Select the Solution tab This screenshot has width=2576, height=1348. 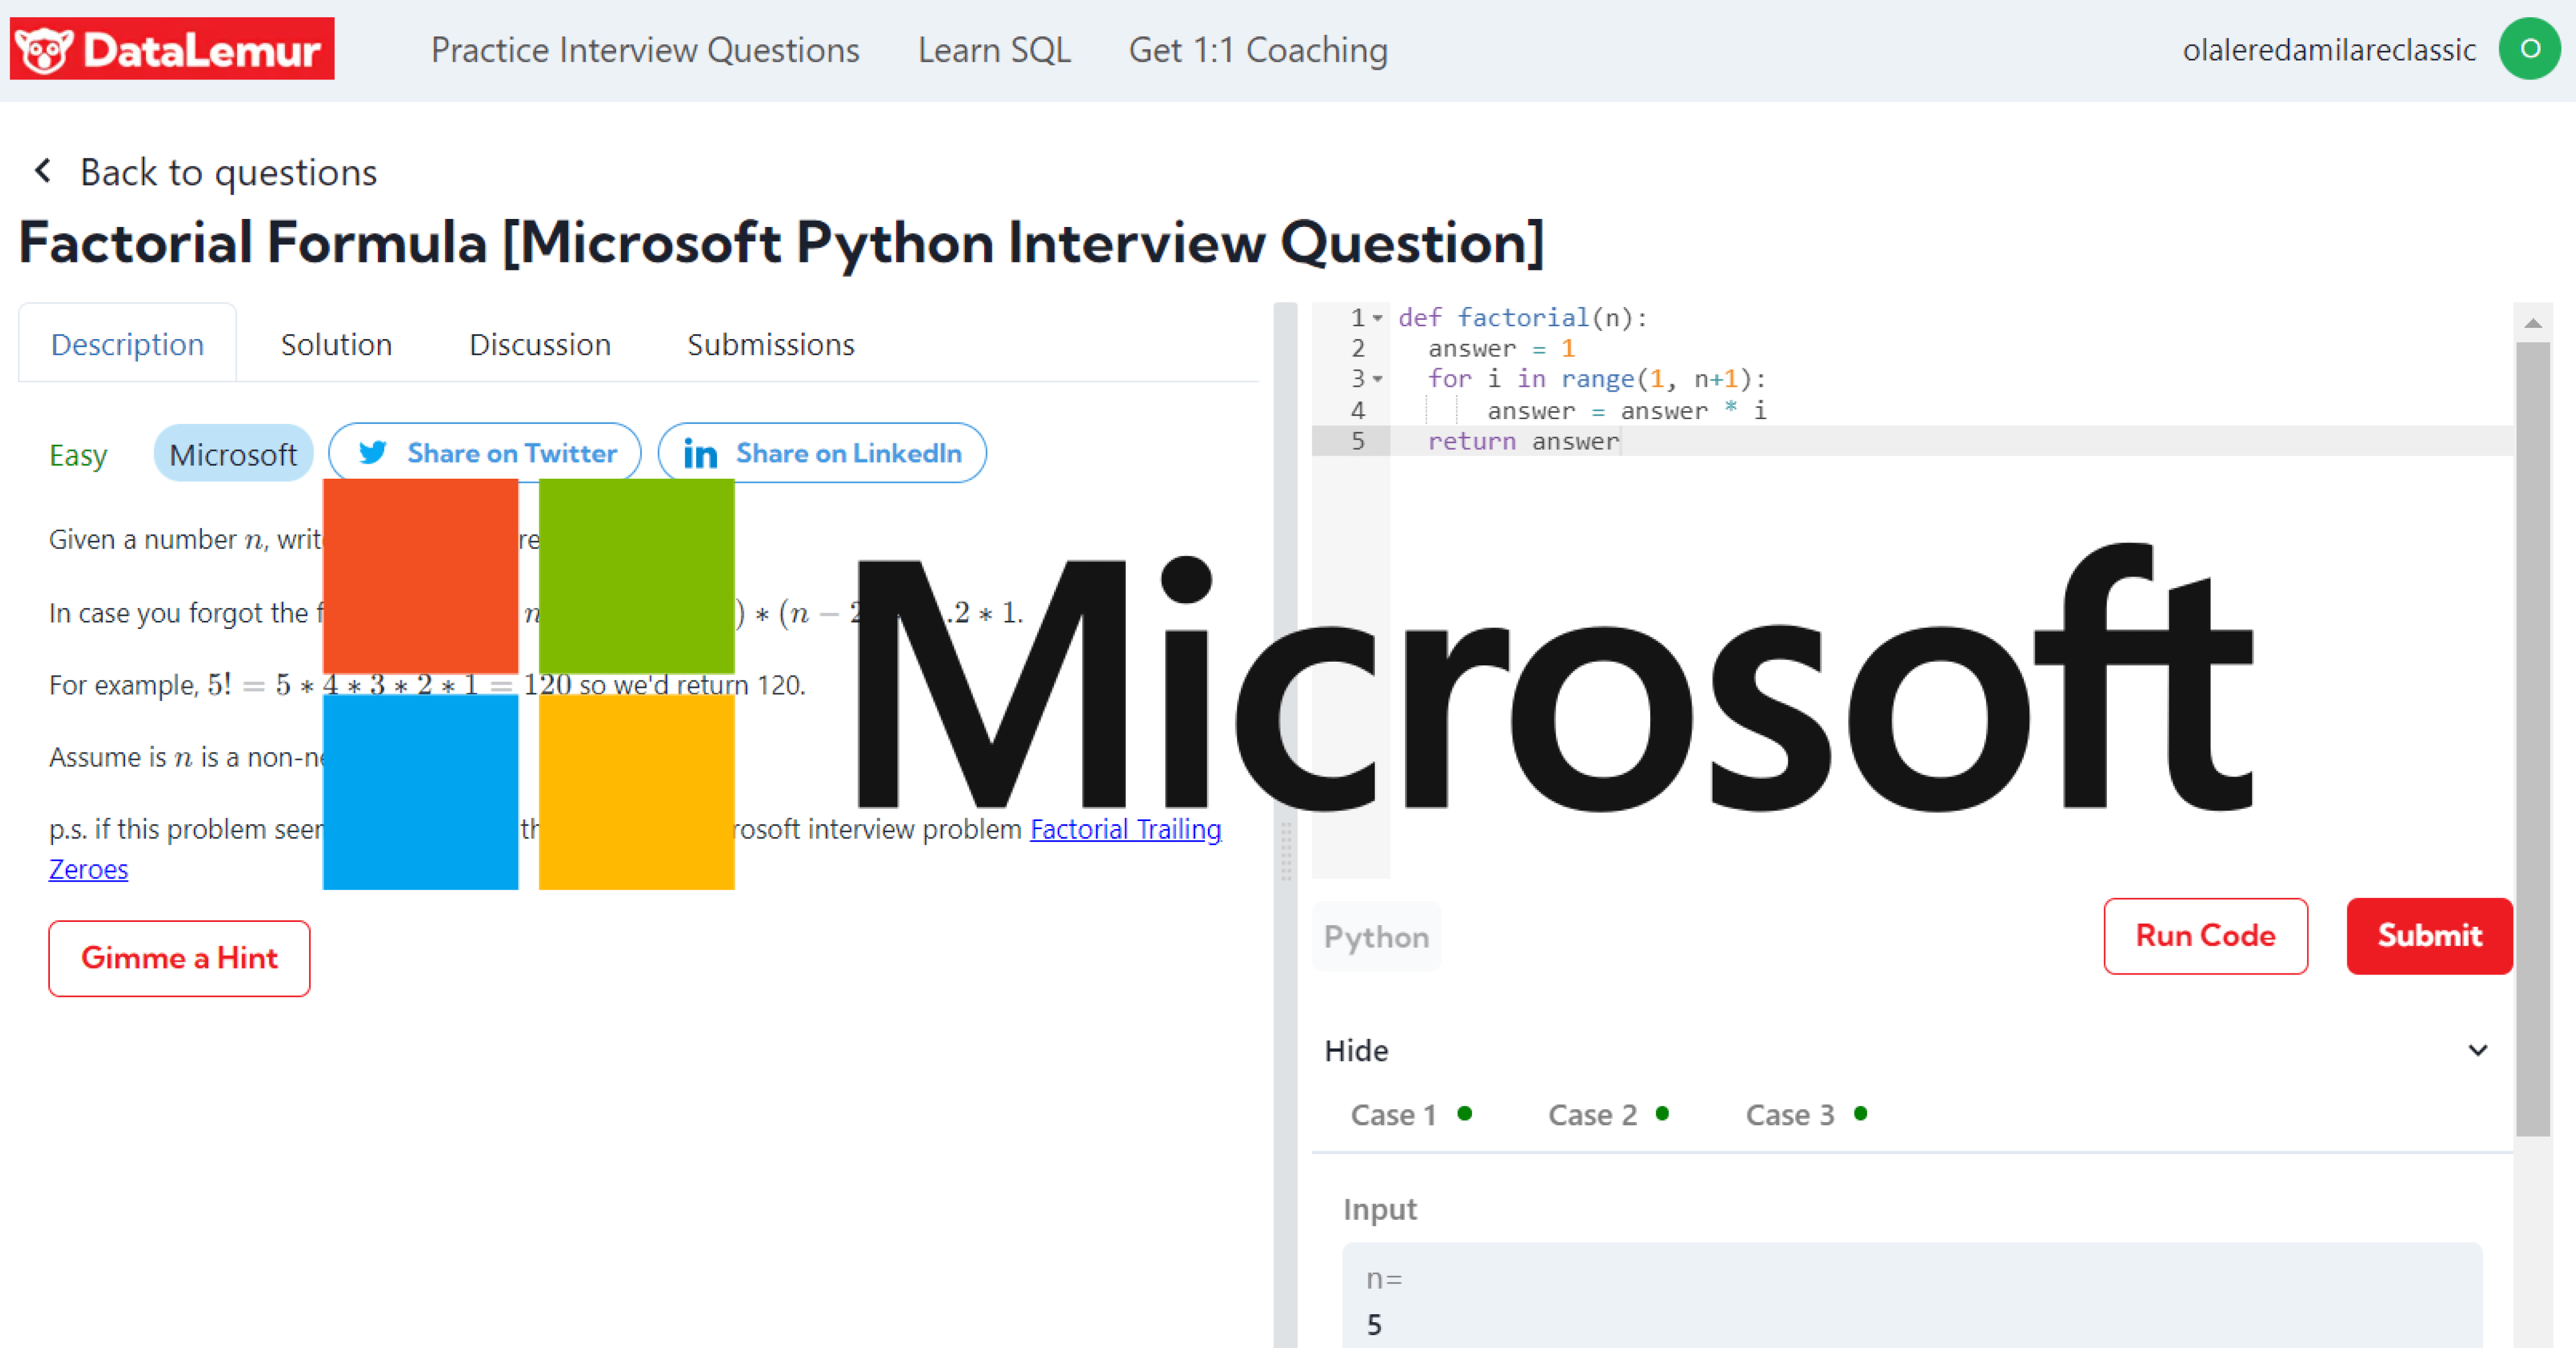(x=335, y=344)
